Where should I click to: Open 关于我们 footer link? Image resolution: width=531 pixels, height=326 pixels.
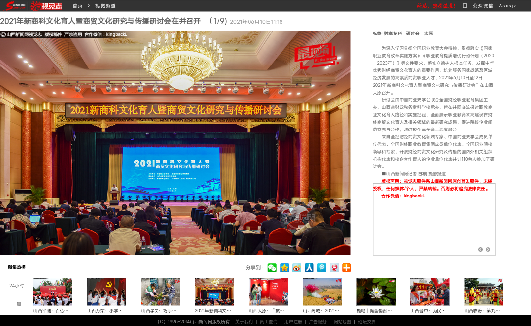point(244,322)
